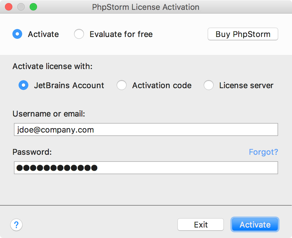The image size is (292, 238).
Task: Click the "Username or email:" label
Action: (49, 114)
